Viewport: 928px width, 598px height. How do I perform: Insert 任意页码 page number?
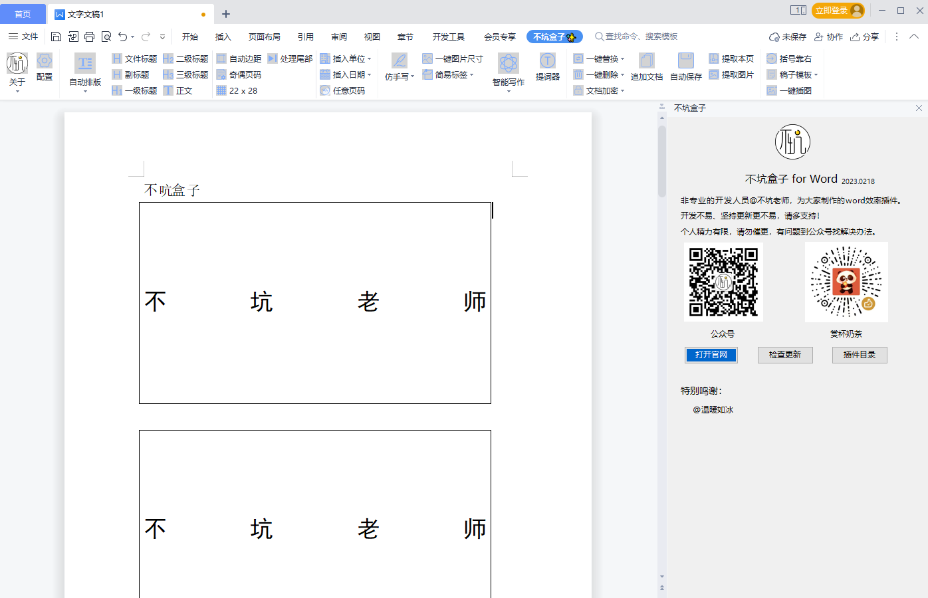(x=342, y=90)
